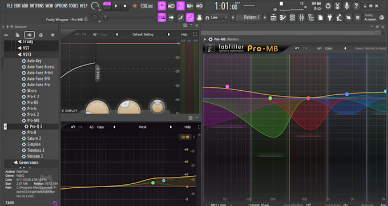Click the question mark help icon
Image resolution: width=388 pixels, height=206 pixels.
(x=356, y=6)
